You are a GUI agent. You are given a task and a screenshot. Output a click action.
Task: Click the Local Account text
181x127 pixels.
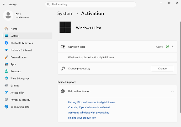tap(22, 17)
